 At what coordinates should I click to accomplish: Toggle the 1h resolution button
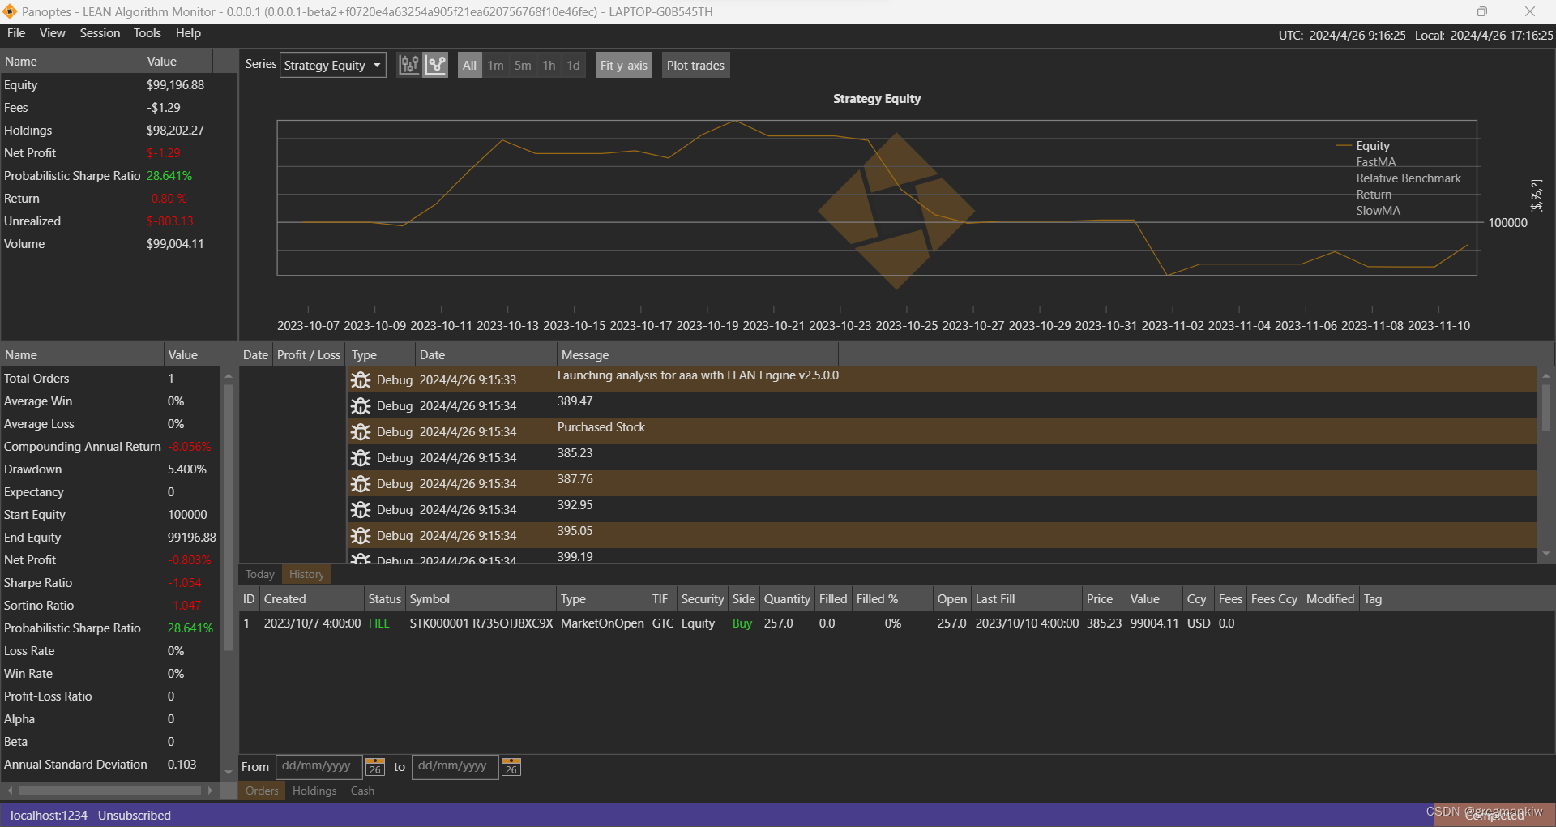pos(549,66)
